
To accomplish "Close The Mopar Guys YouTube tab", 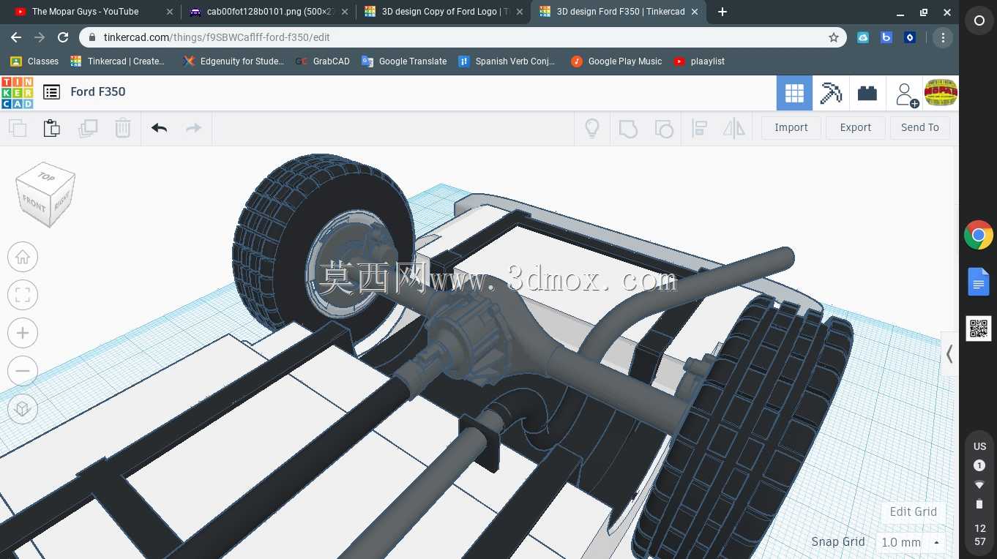I will coord(171,12).
